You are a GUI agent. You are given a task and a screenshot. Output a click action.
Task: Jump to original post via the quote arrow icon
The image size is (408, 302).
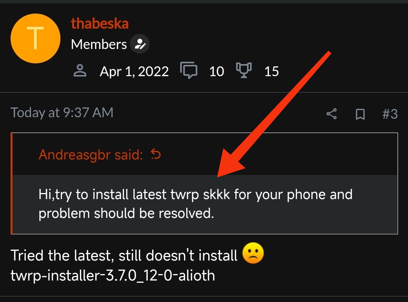coord(156,154)
